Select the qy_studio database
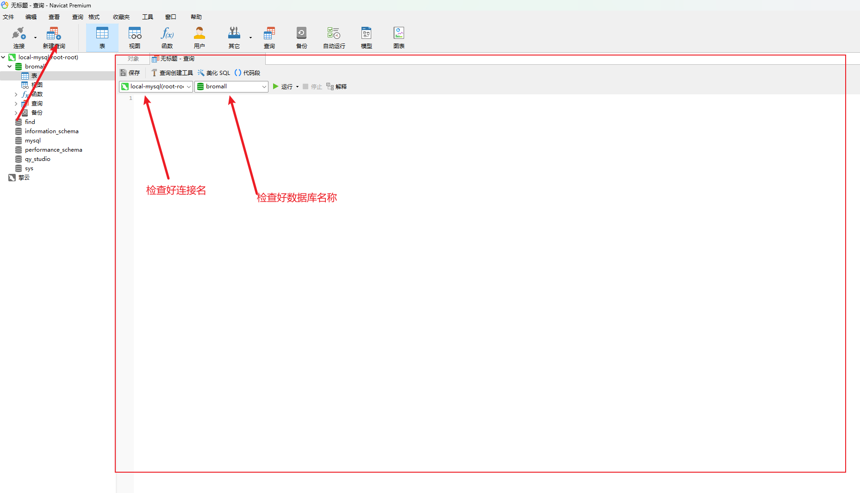The width and height of the screenshot is (860, 493). point(37,159)
